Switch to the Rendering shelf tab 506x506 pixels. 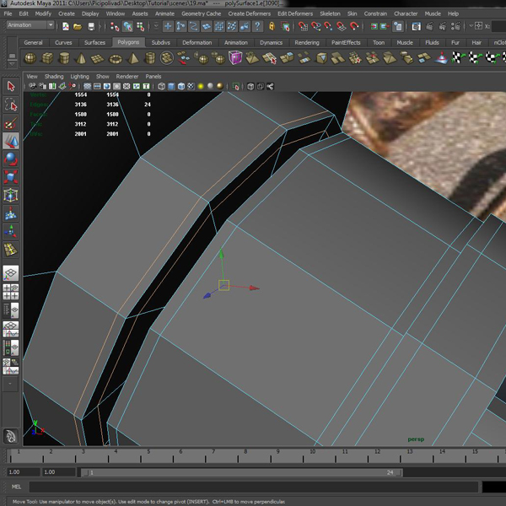307,43
